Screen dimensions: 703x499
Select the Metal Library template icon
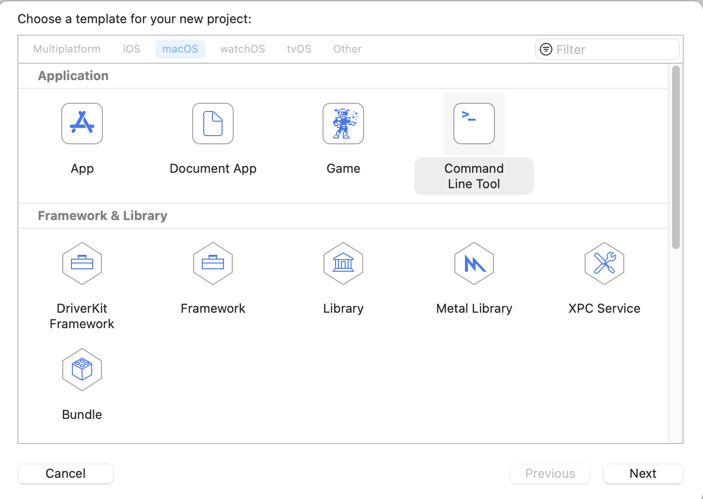(x=474, y=263)
